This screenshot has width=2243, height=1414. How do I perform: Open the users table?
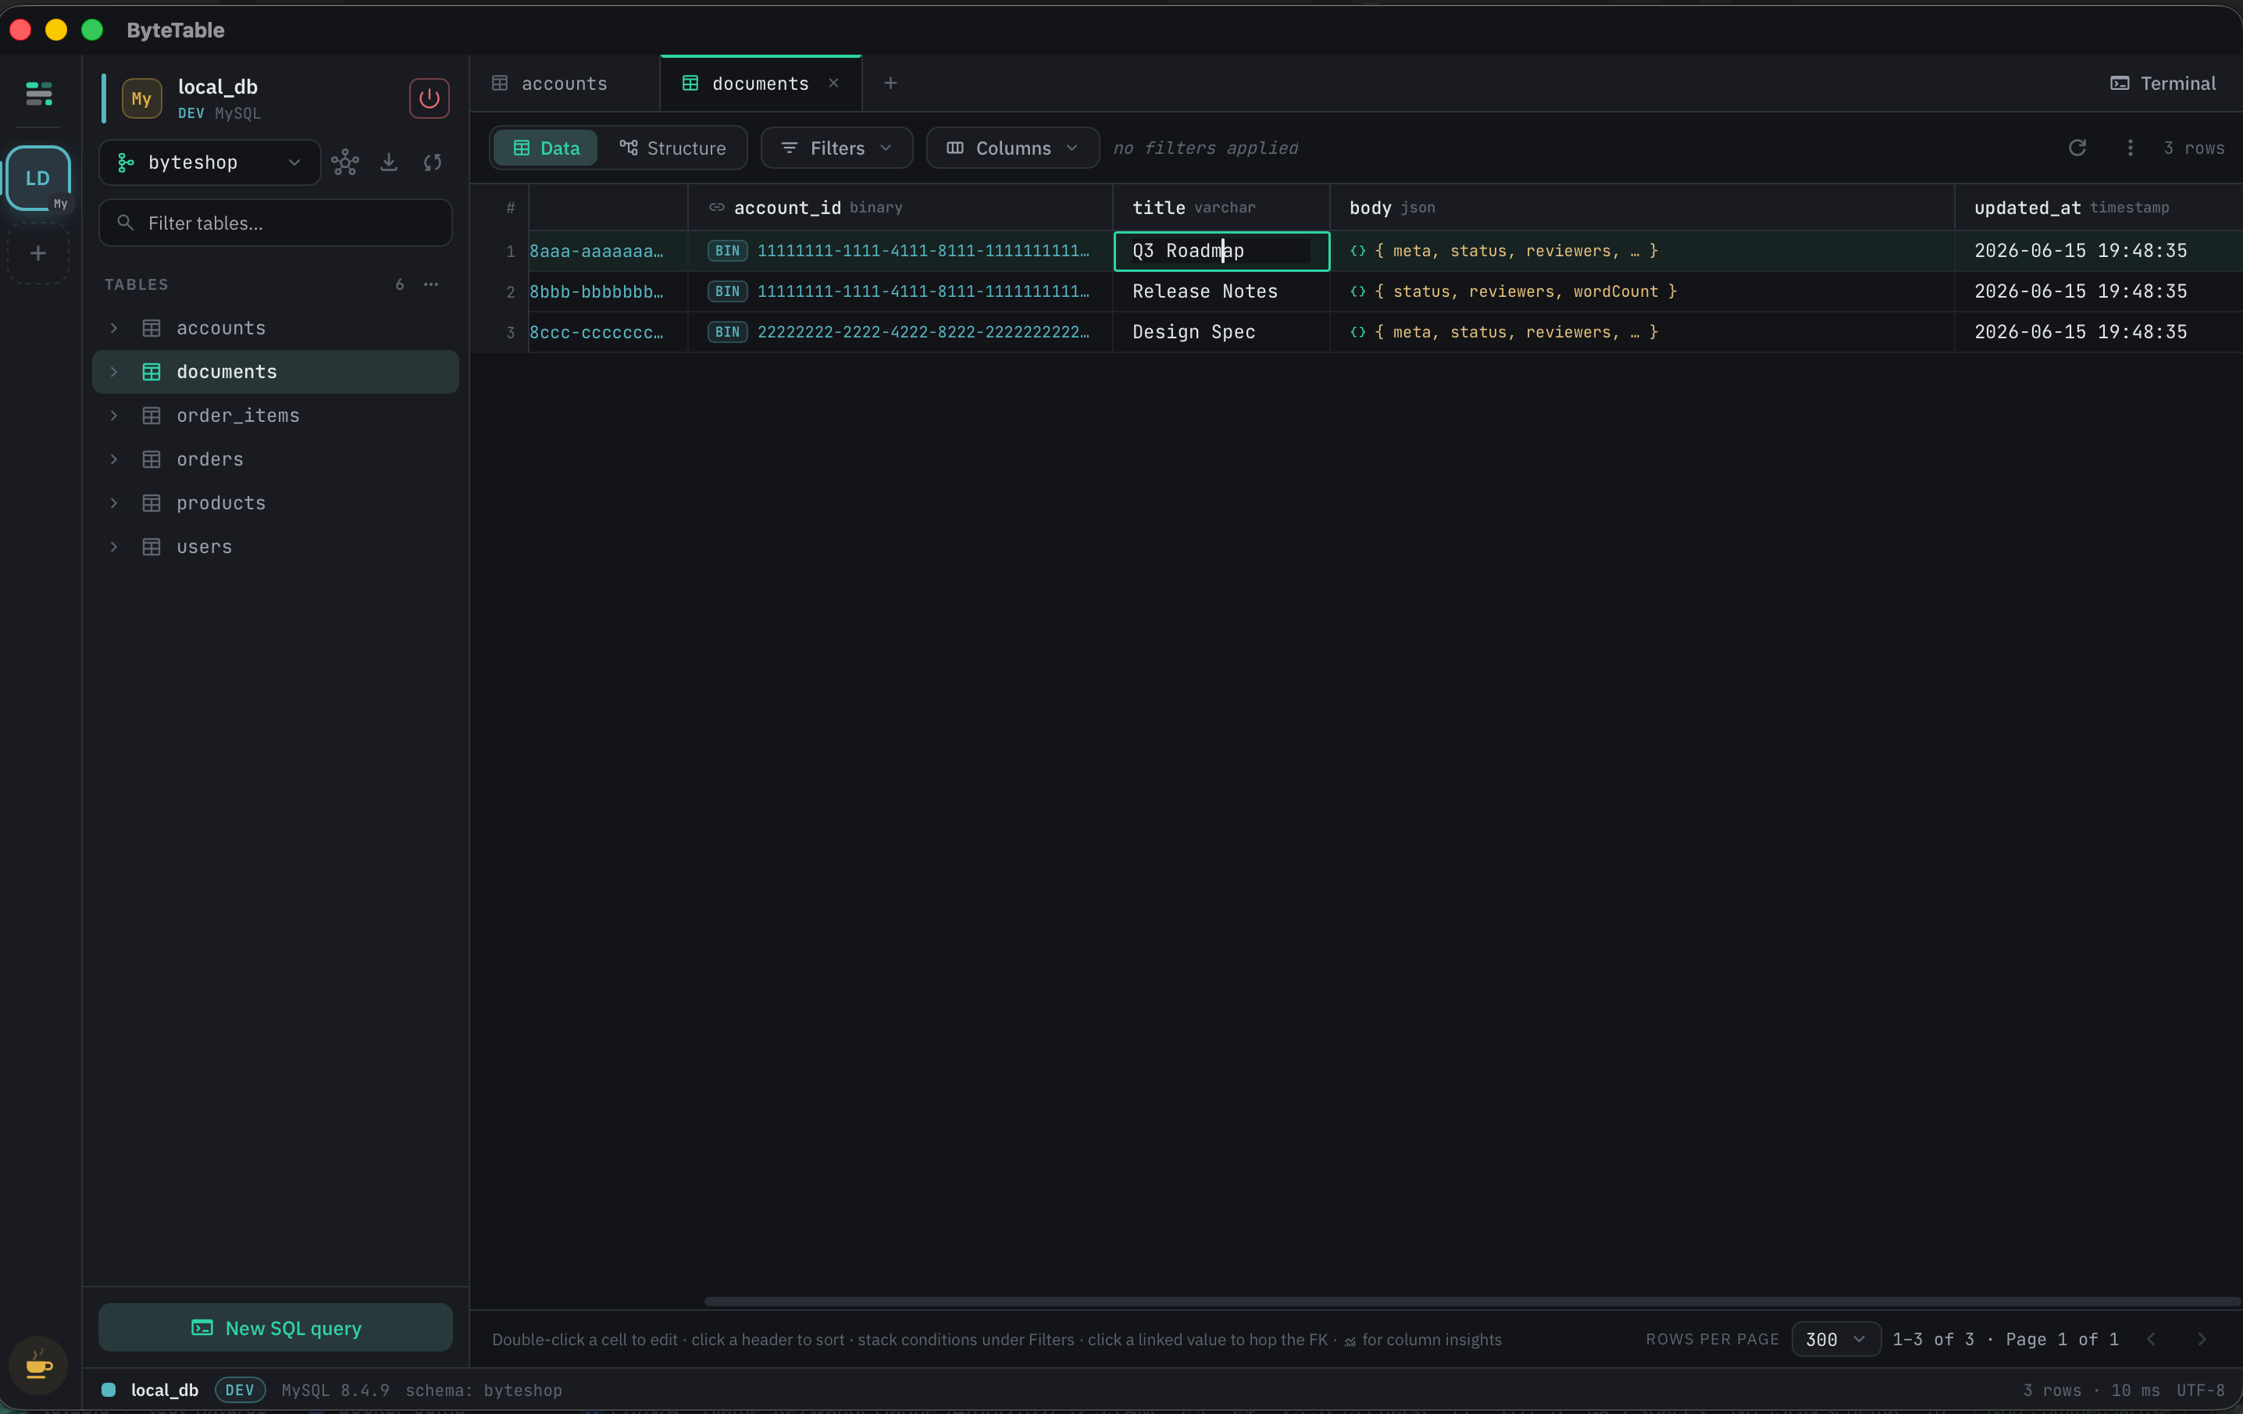point(276,547)
